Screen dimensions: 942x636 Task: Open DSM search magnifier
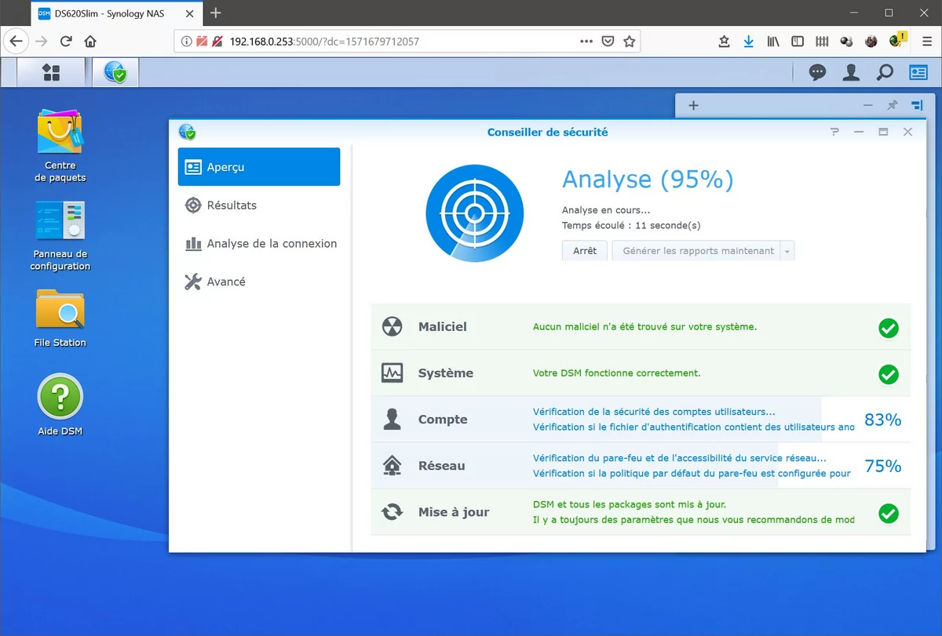pos(885,73)
